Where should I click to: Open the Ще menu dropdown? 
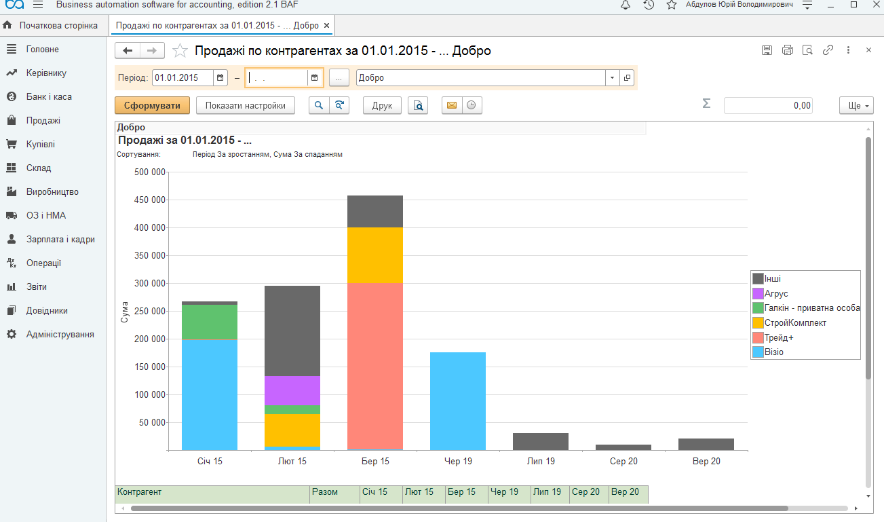pos(856,105)
